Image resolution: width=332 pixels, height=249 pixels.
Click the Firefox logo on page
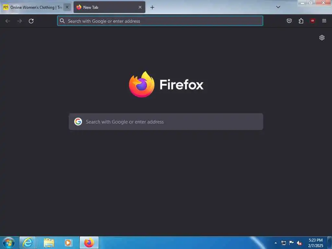click(x=142, y=85)
